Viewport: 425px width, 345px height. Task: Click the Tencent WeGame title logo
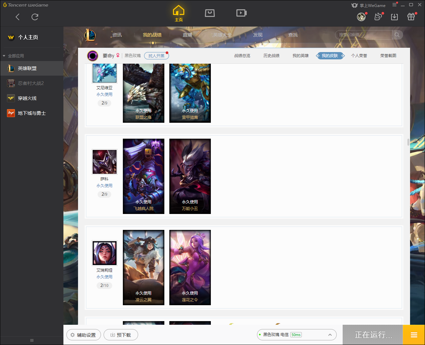(26, 5)
